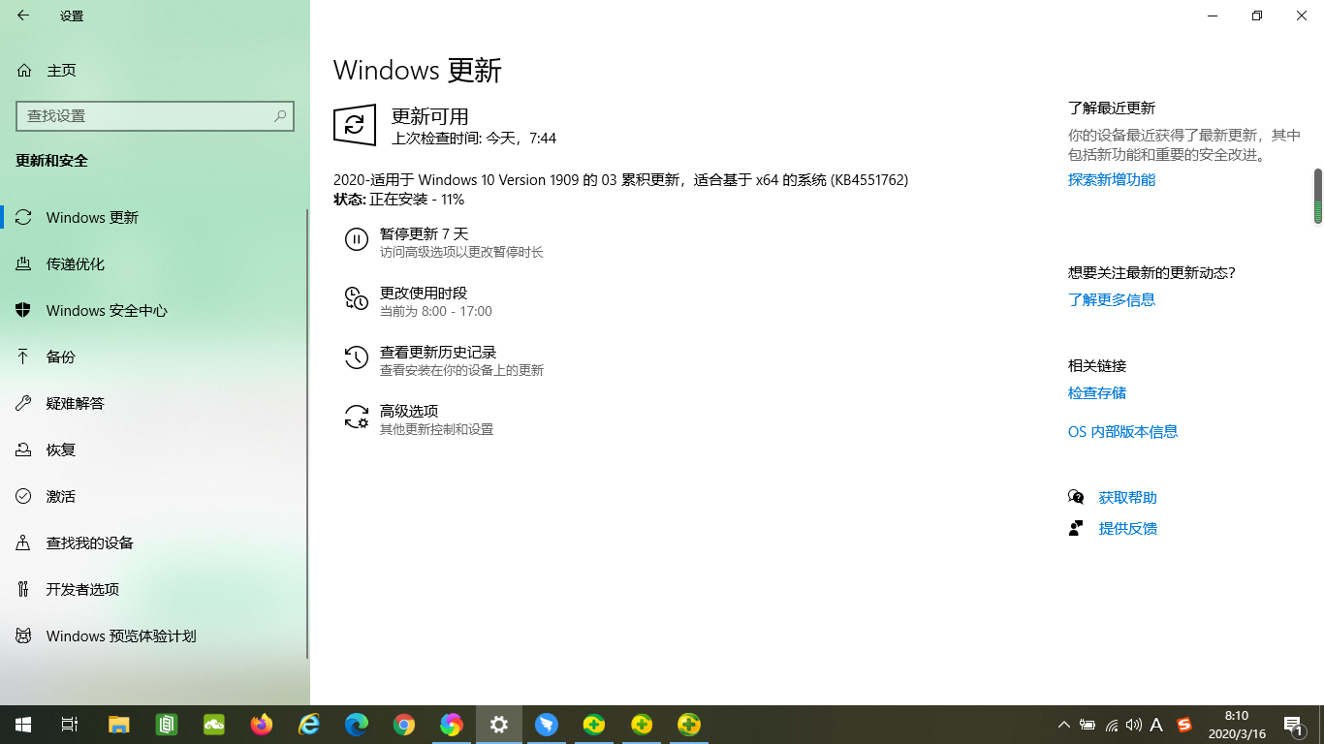This screenshot has width=1324, height=744.
Task: Click the wrench icon for 疑难解答
Action: pos(24,403)
